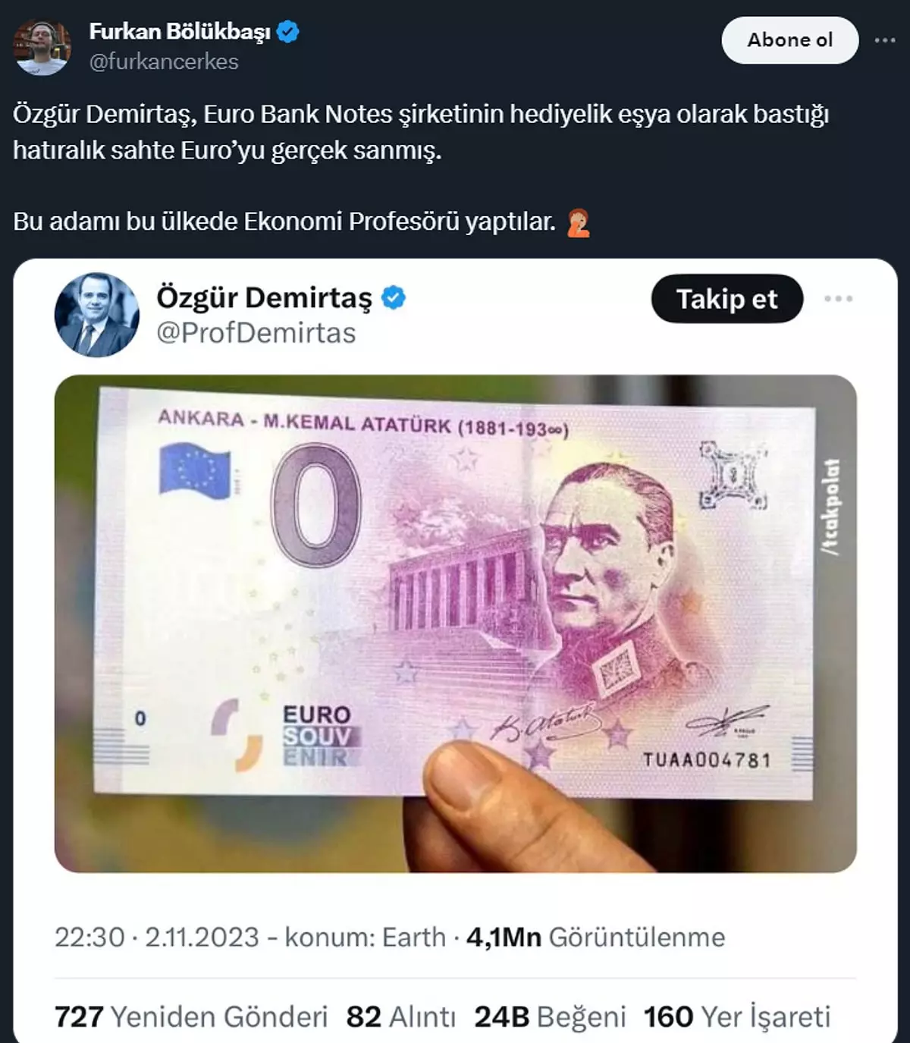Screen dimensions: 910x1043
Task: Follow Özgür Demirtaş with Takip et
Action: coord(726,299)
